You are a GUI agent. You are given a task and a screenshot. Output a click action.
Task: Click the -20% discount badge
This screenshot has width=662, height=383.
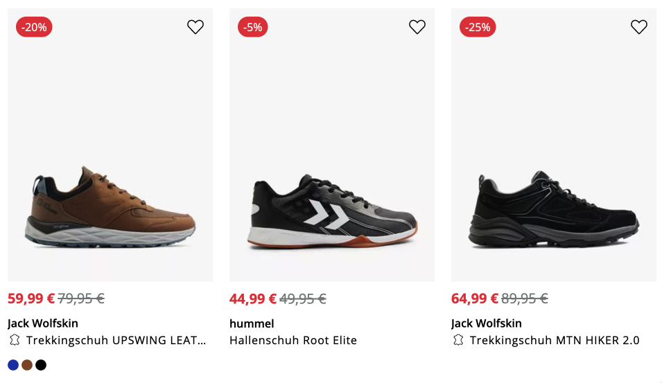(x=34, y=27)
